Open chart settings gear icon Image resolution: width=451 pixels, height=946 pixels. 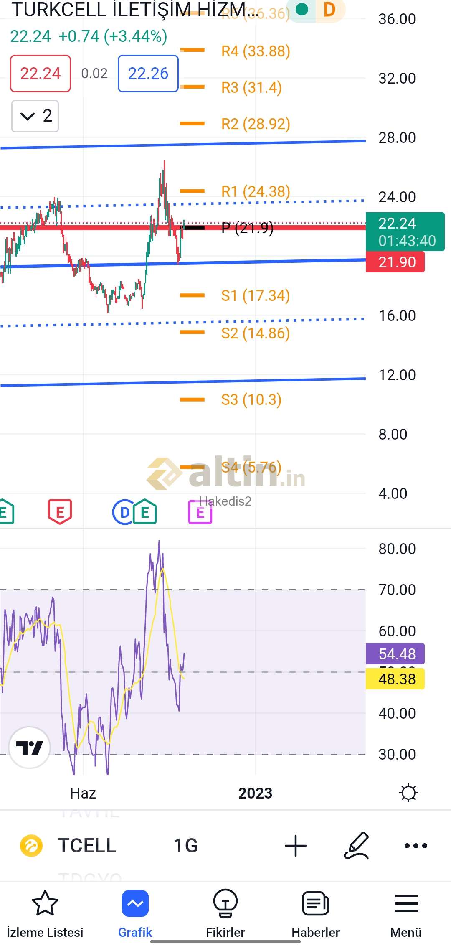(x=408, y=793)
